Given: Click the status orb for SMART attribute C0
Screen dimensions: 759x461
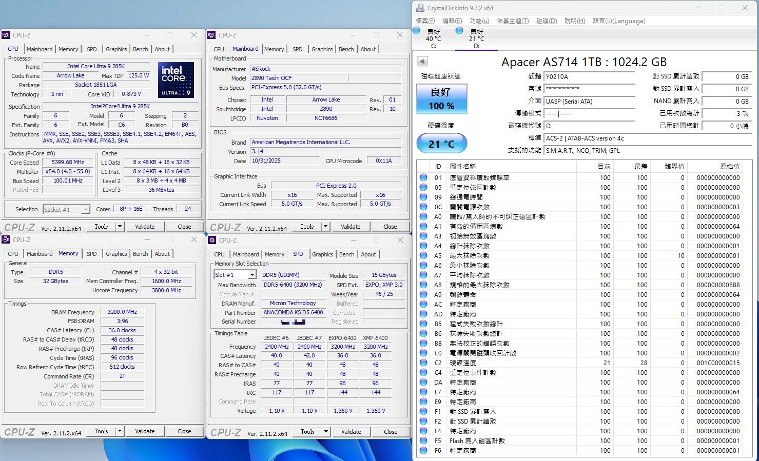Looking at the screenshot, I should click(423, 353).
